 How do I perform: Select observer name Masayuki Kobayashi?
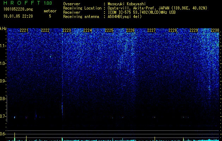pos(127,4)
